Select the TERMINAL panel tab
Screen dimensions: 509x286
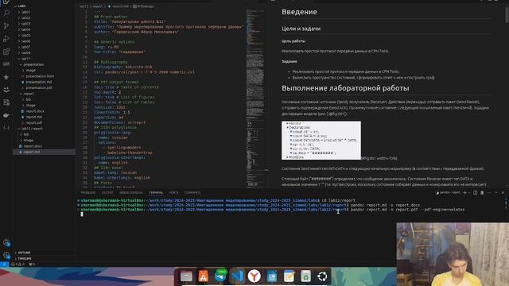click(156, 192)
